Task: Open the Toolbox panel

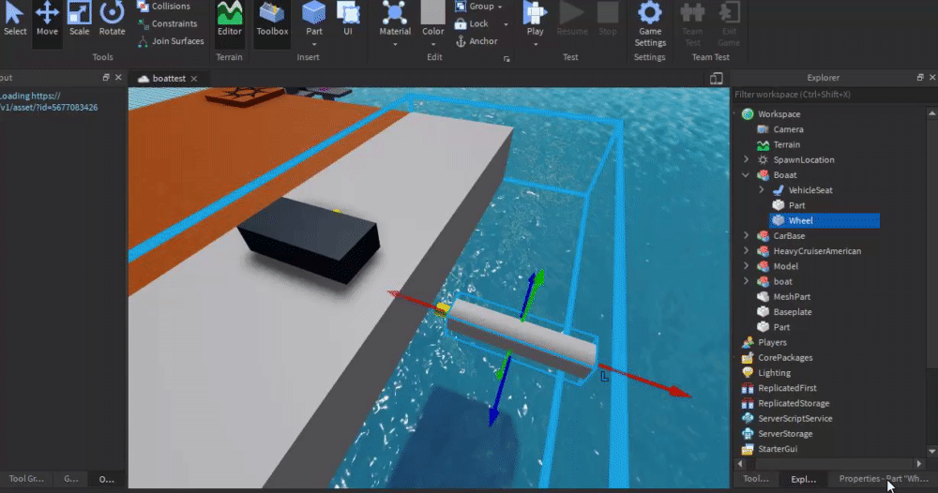Action: tap(272, 19)
